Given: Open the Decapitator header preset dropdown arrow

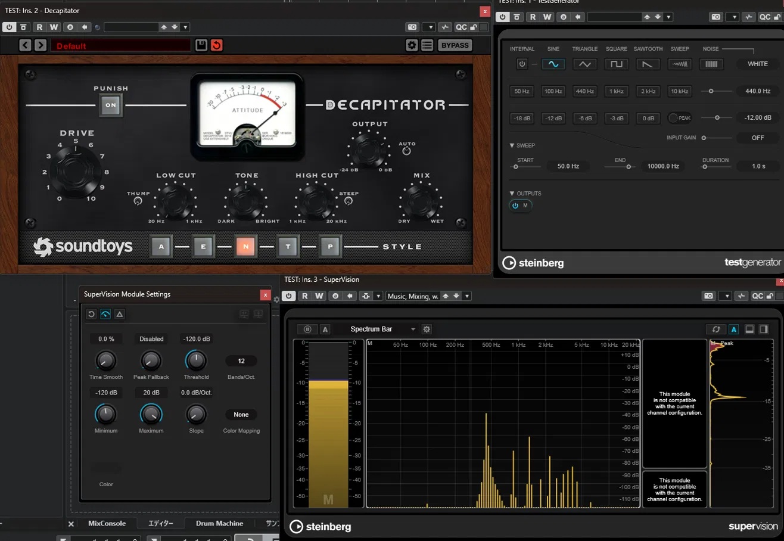Looking at the screenshot, I should click(185, 27).
